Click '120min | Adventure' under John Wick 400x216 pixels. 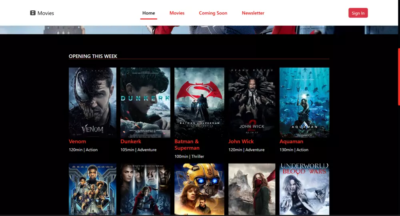click(x=246, y=150)
